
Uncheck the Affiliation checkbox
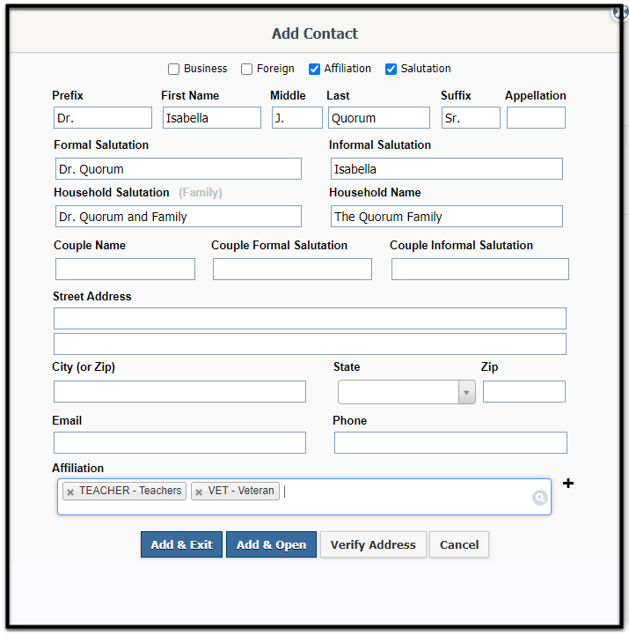314,69
